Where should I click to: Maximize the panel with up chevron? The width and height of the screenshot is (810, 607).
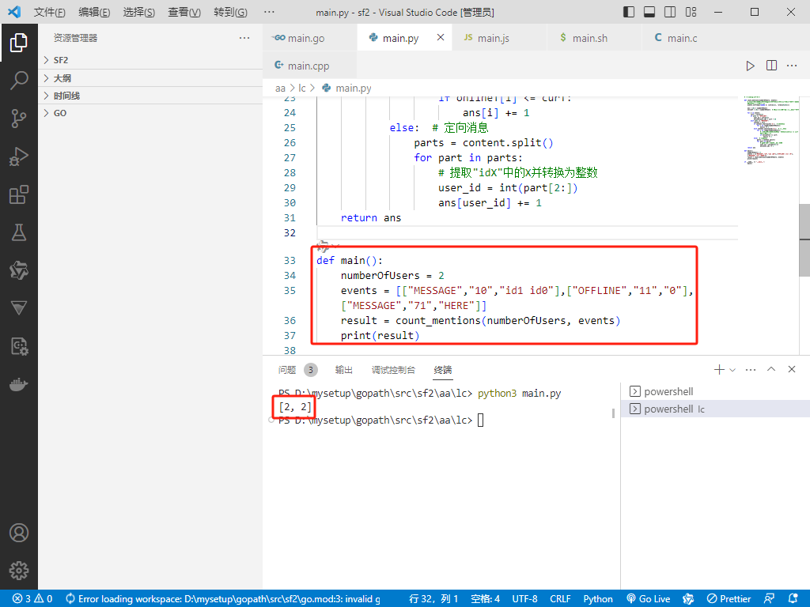tap(771, 369)
